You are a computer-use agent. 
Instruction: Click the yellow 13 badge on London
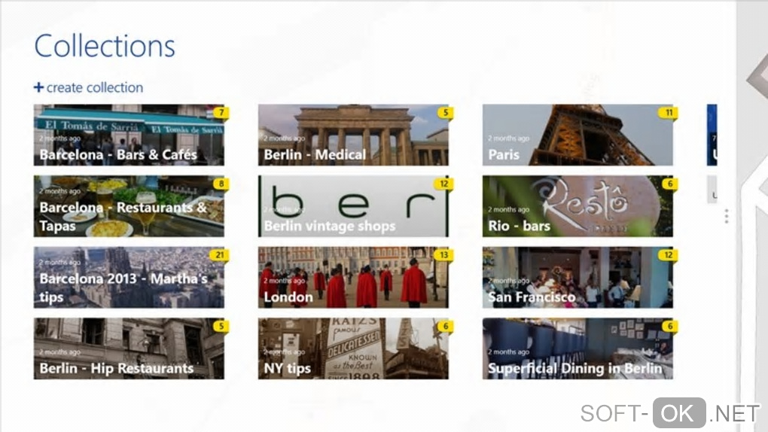point(443,255)
